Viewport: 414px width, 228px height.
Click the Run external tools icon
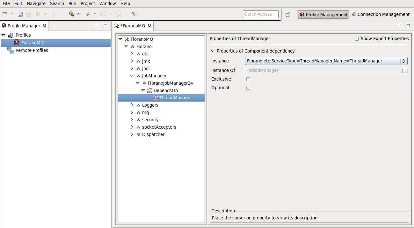[x=72, y=14]
